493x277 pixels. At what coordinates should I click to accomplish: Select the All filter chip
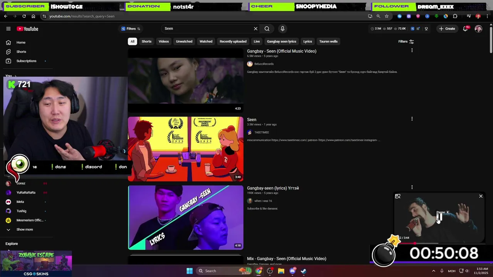[x=132, y=42]
